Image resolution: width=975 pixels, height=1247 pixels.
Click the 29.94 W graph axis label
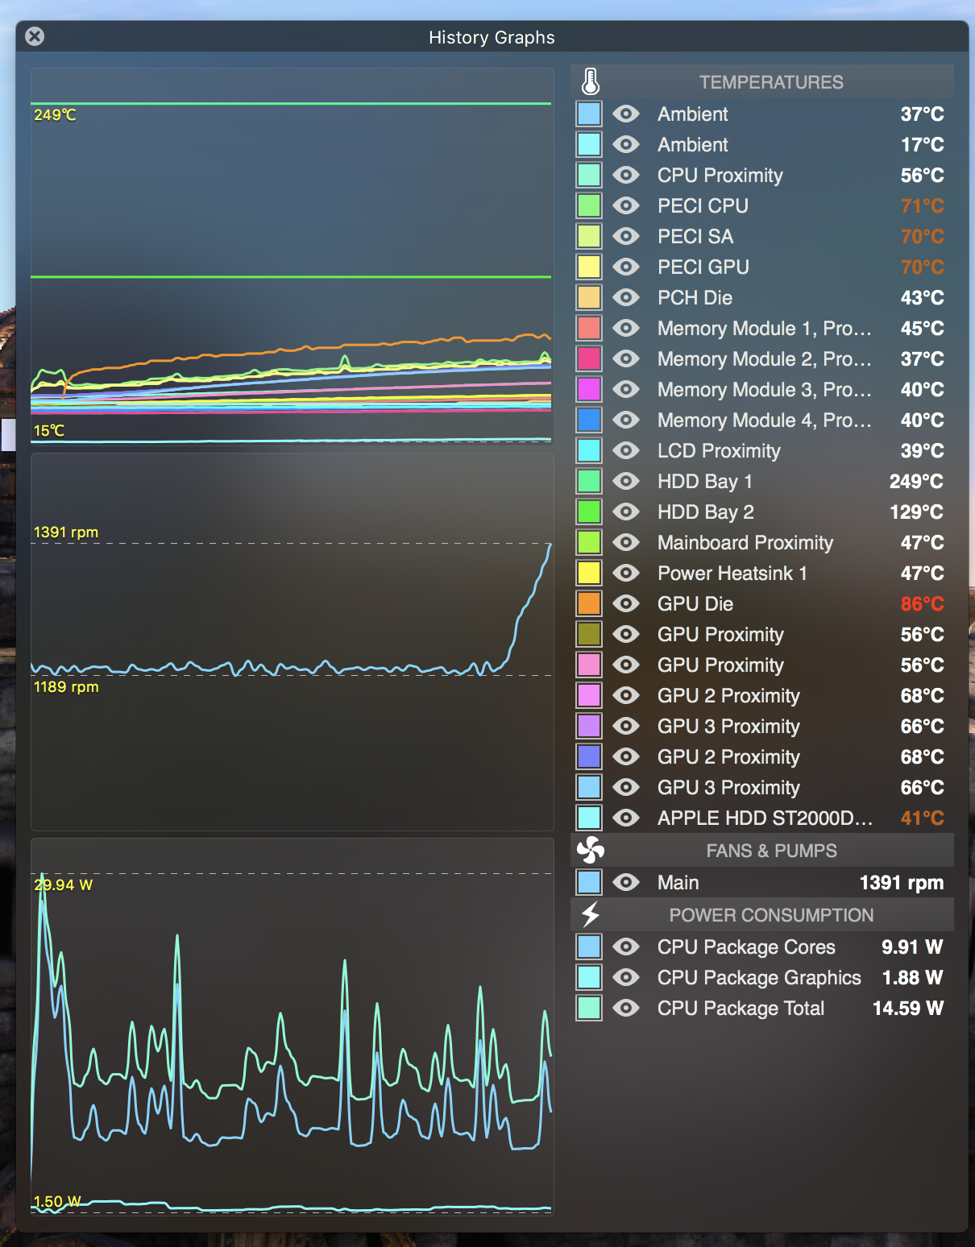click(x=63, y=884)
